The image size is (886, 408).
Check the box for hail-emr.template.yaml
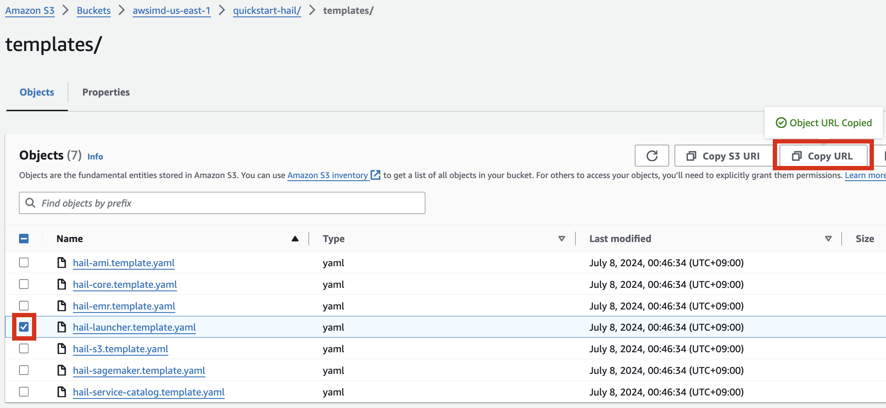tap(24, 306)
